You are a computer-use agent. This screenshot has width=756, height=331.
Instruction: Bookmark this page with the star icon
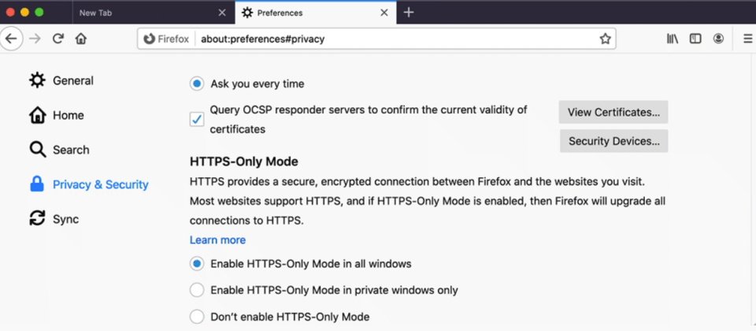pyautogui.click(x=605, y=39)
